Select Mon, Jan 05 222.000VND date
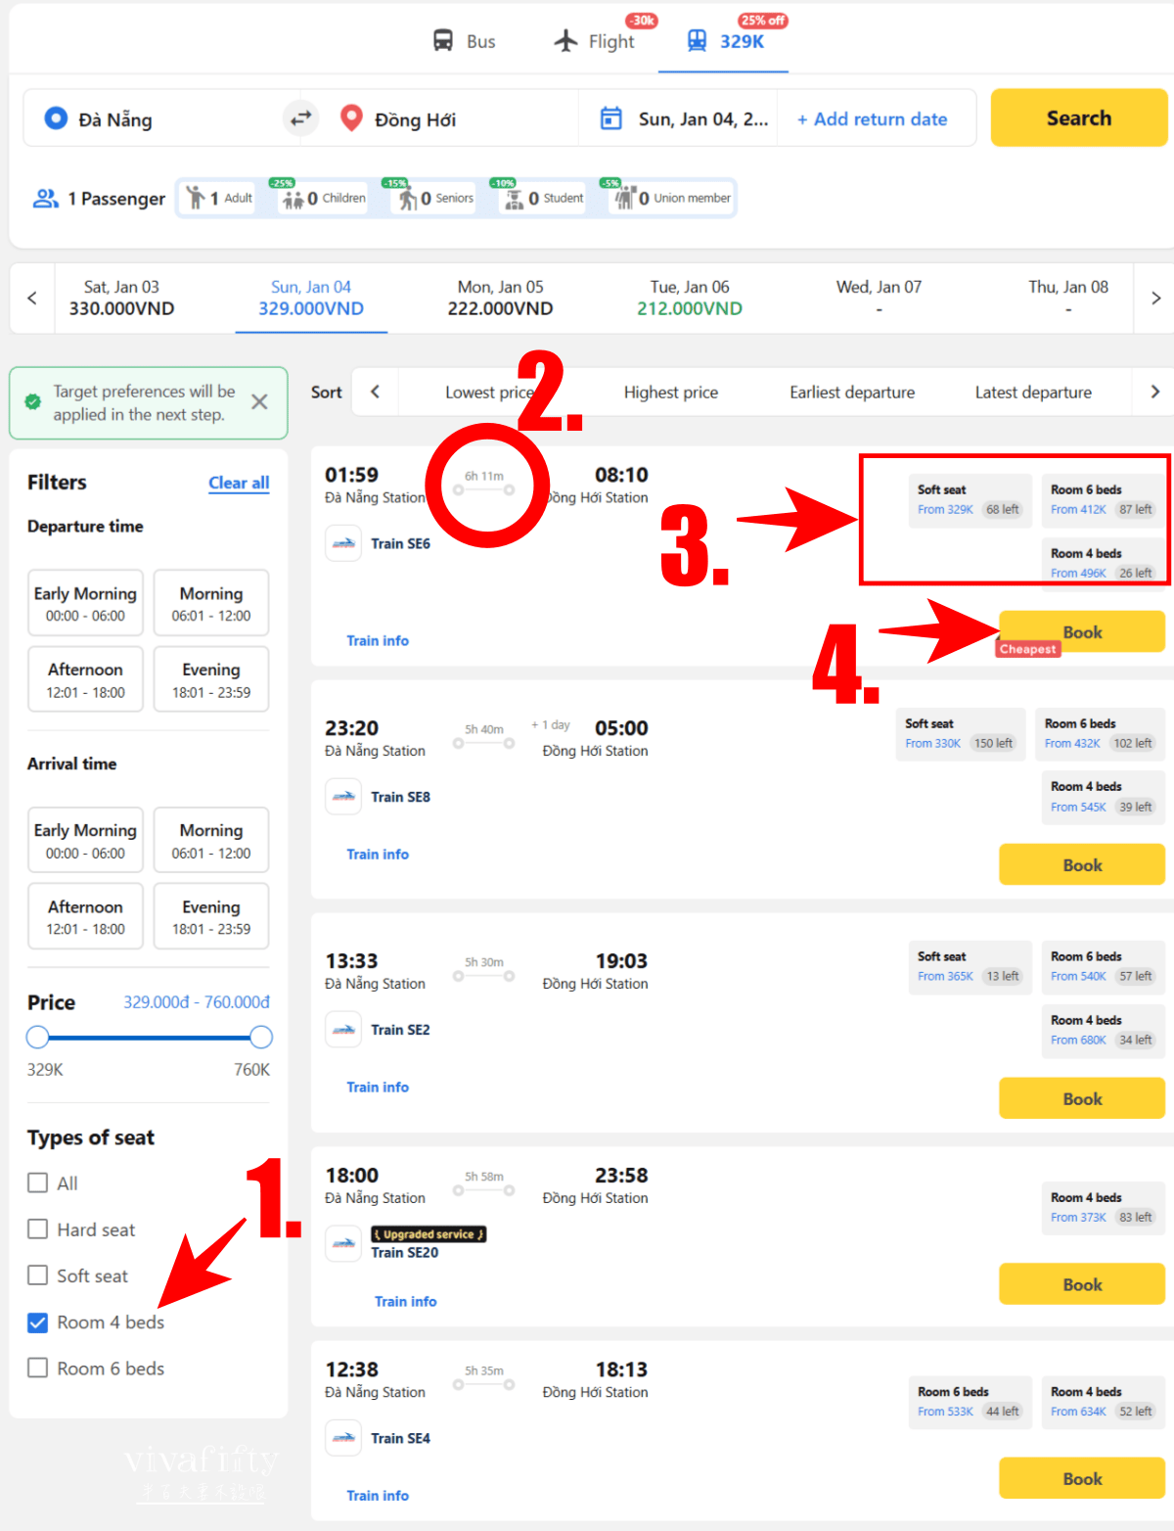 [x=500, y=298]
